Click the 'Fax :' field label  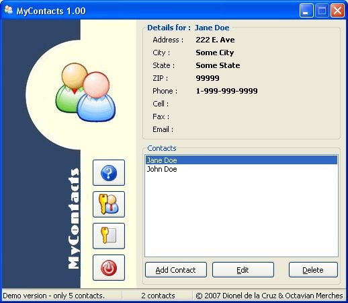[161, 116]
